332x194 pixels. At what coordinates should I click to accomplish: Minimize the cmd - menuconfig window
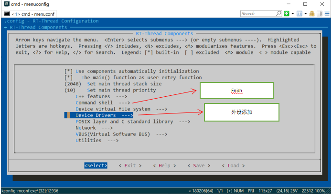tap(289, 4)
